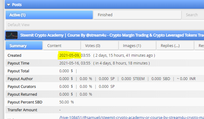Click the 50.00 % value

[66, 102]
